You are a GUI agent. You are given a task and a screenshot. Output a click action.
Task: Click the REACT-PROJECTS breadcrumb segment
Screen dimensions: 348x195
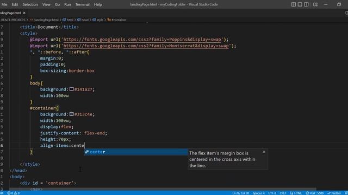pyautogui.click(x=13, y=20)
